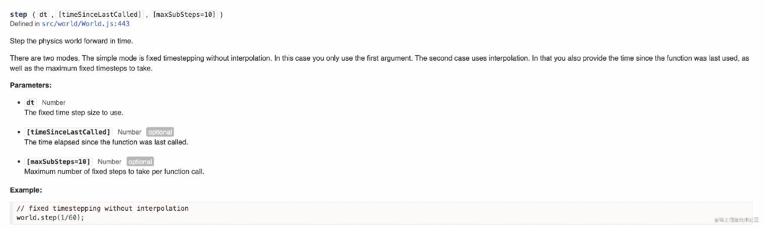Click the Parameters: heading
The image size is (765, 229).
coord(30,85)
